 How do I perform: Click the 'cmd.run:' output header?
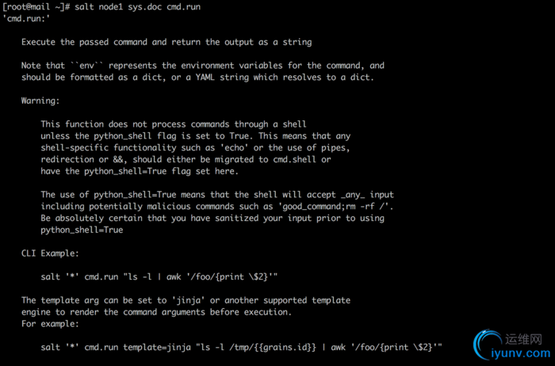point(26,18)
